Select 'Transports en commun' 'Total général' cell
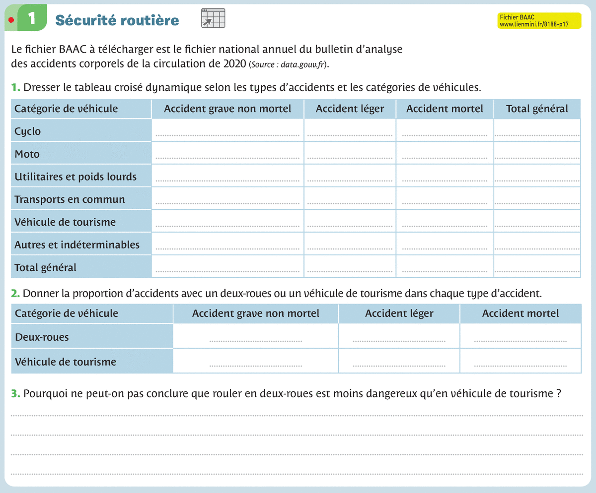 click(x=537, y=198)
